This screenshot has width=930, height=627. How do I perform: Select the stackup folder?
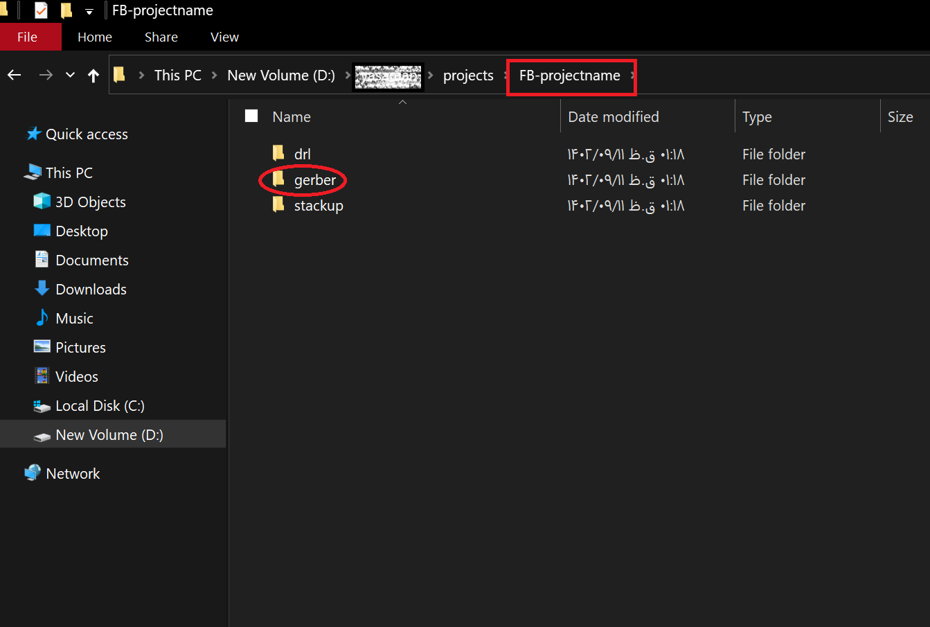[x=318, y=206]
